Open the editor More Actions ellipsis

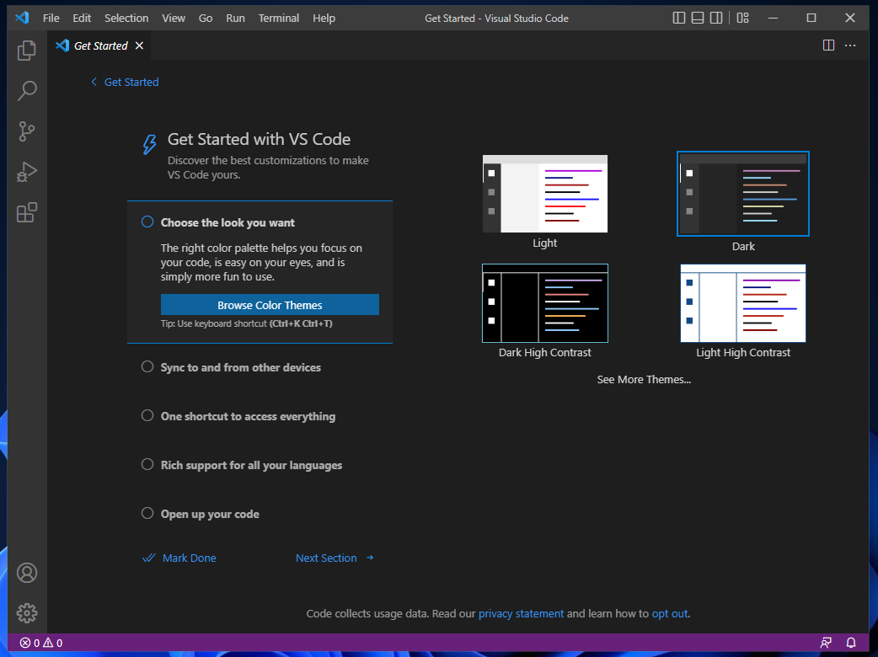850,45
